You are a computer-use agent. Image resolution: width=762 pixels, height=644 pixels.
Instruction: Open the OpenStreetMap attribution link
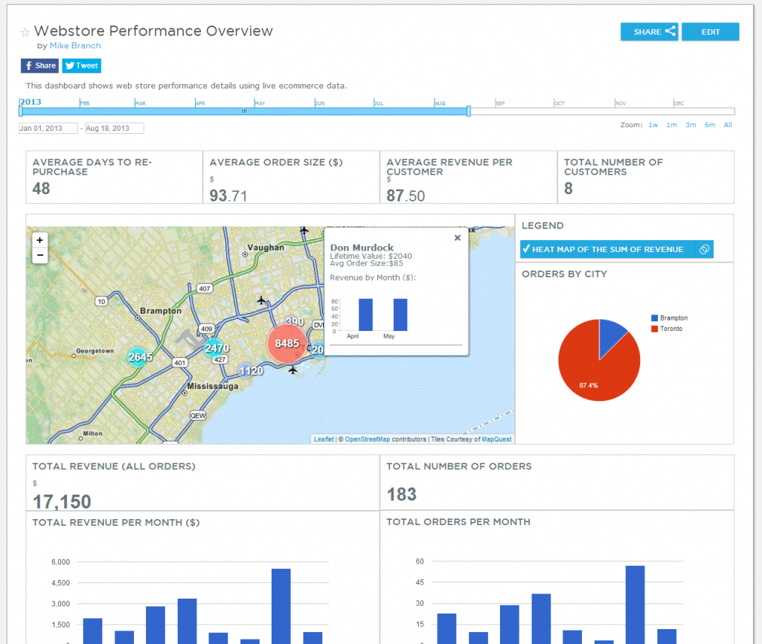pos(368,439)
